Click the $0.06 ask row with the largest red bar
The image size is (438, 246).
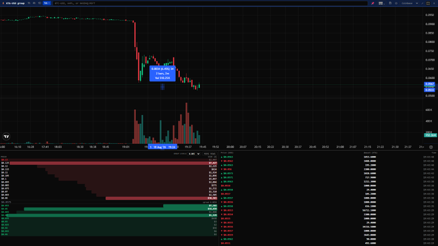109,198
